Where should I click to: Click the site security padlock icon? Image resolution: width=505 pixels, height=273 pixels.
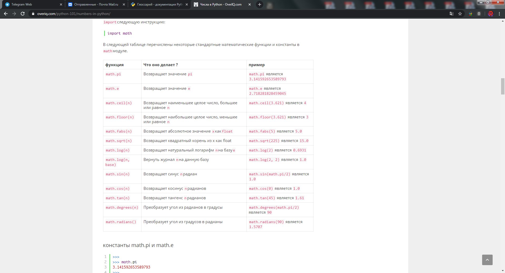33,14
